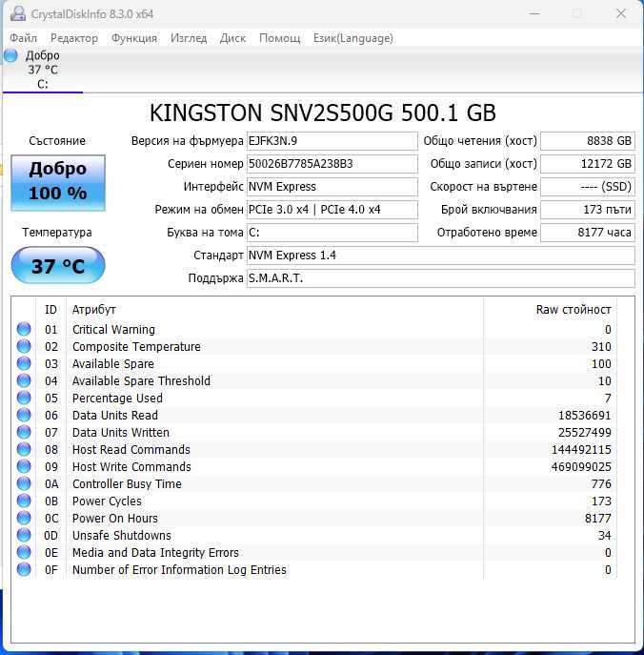
Task: Open the Диск menu
Action: coord(232,38)
